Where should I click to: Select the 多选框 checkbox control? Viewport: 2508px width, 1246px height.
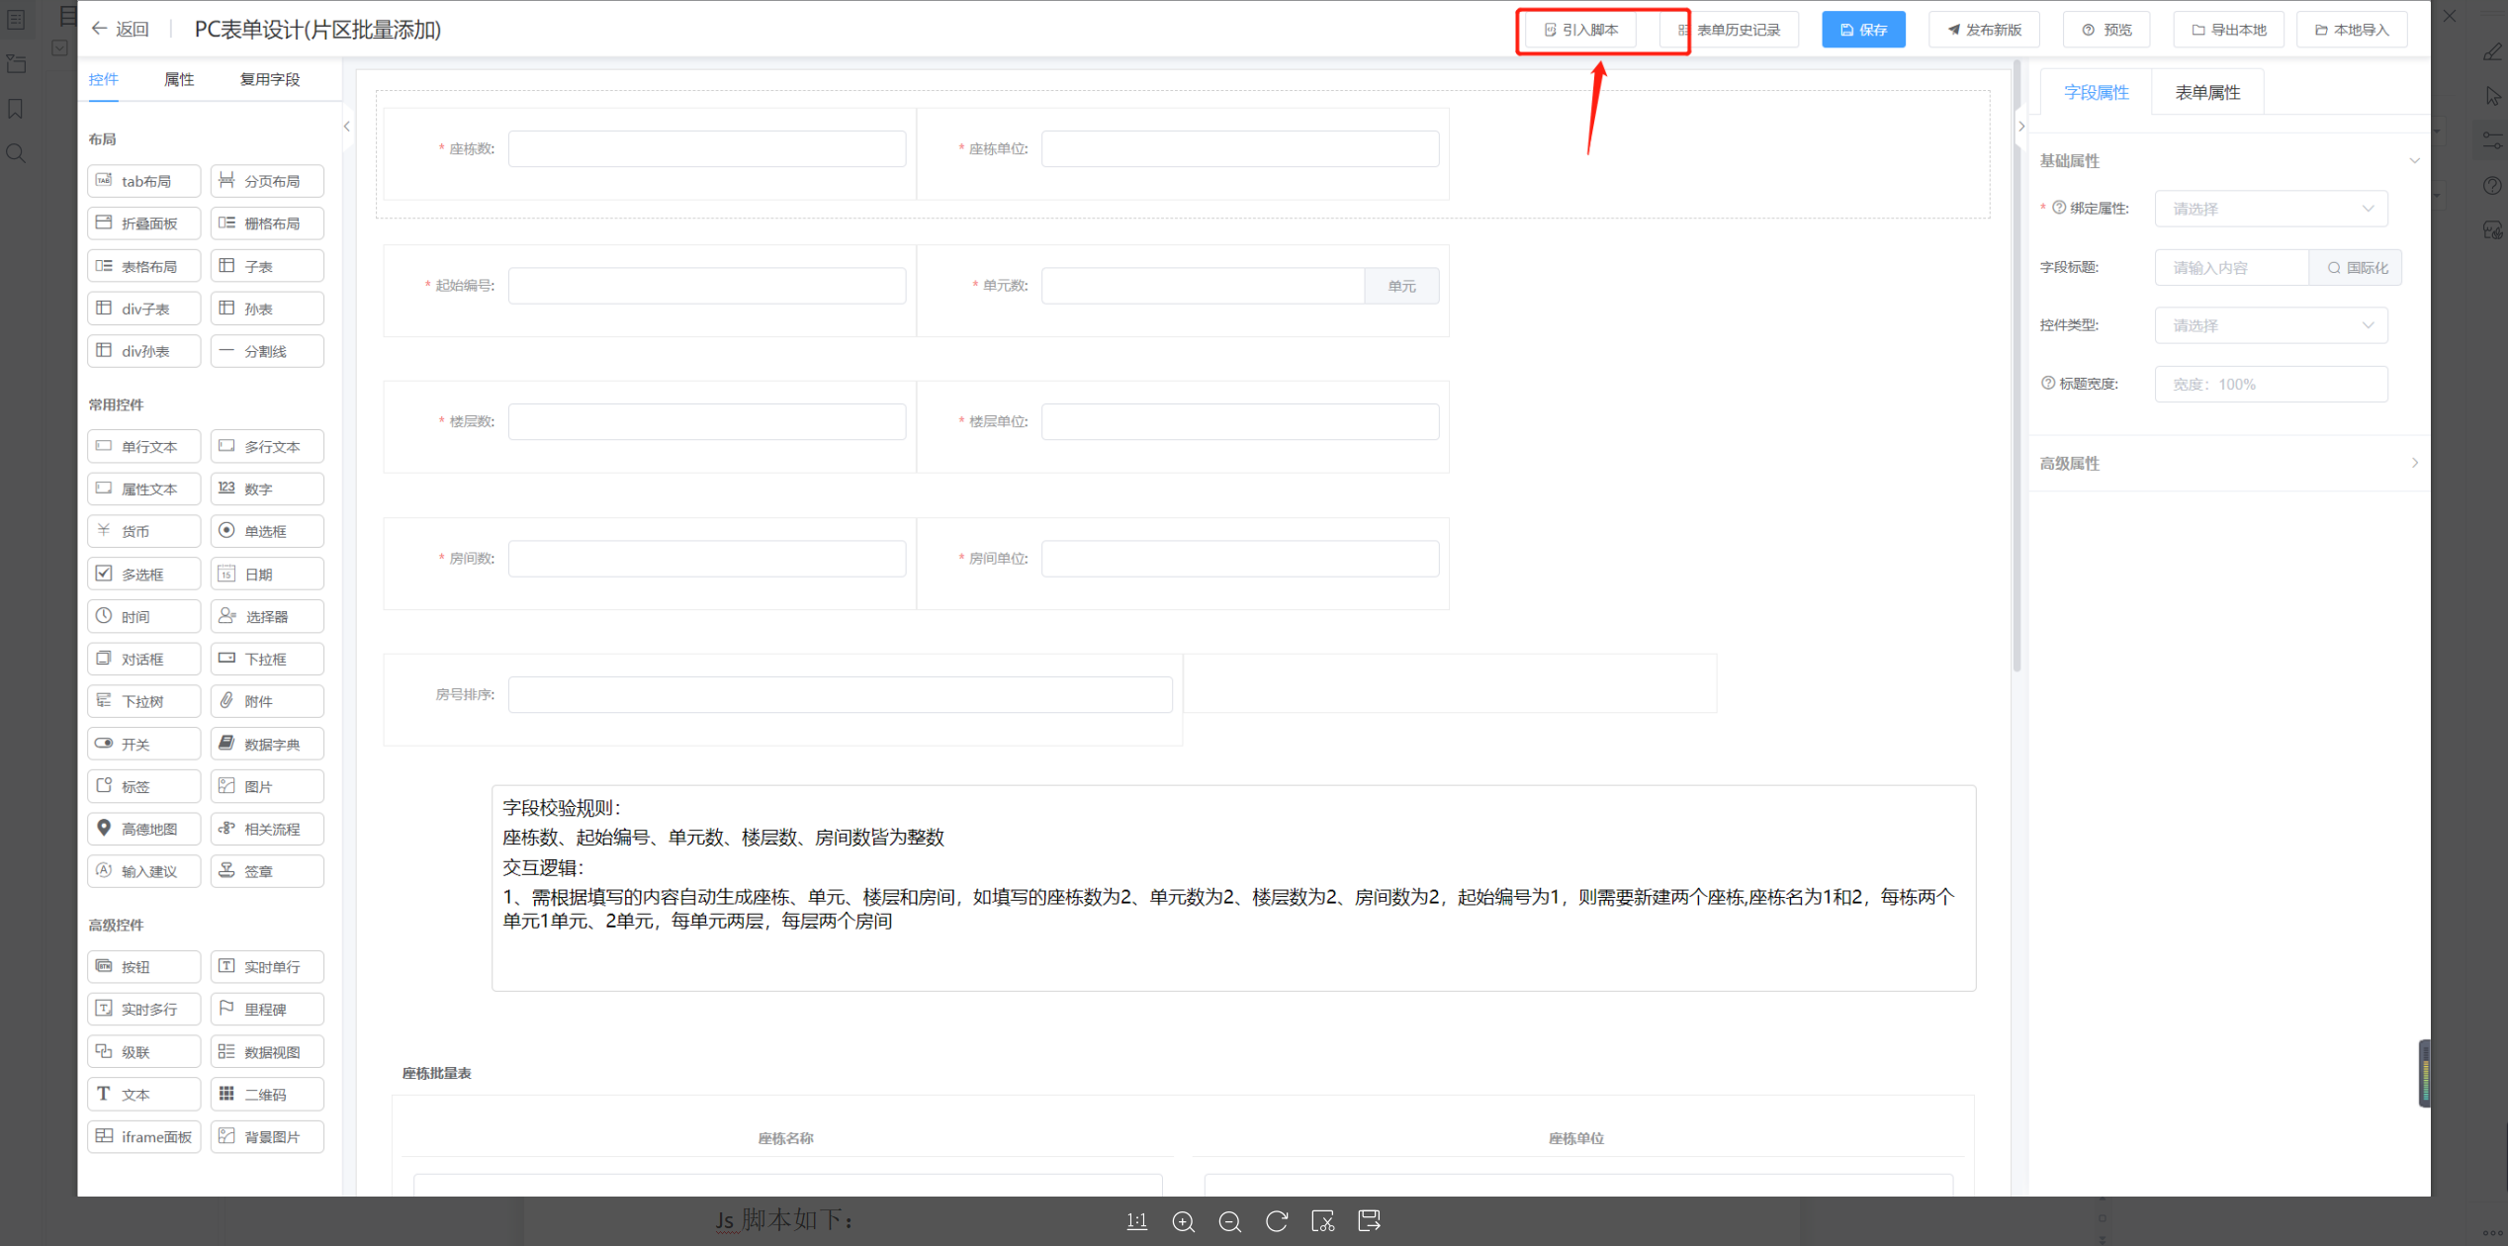144,574
